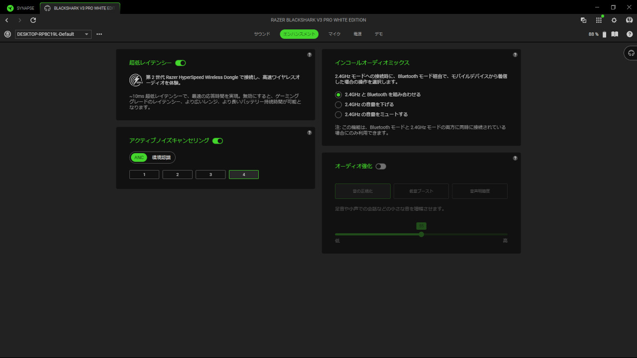Open the Synapse modules grid icon
This screenshot has height=358, width=637.
(599, 20)
